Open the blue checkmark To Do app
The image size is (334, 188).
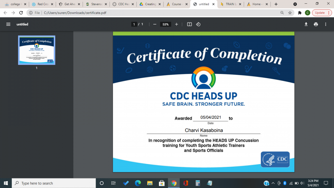(x=126, y=183)
